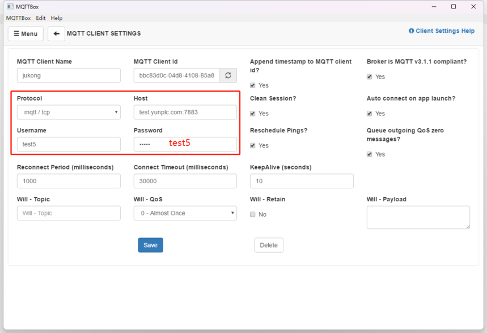This screenshot has width=487, height=333.
Task: Open the hamburger Menu button
Action: pyautogui.click(x=26, y=34)
